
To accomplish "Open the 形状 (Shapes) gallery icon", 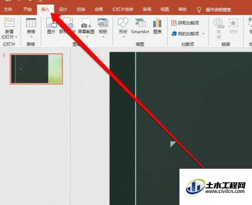I will [x=123, y=23].
